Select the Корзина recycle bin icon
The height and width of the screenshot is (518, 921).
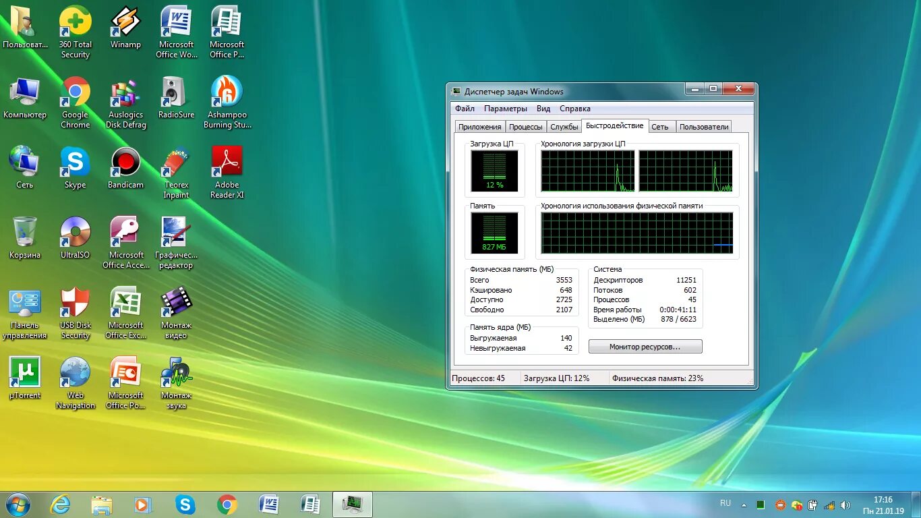tap(25, 238)
